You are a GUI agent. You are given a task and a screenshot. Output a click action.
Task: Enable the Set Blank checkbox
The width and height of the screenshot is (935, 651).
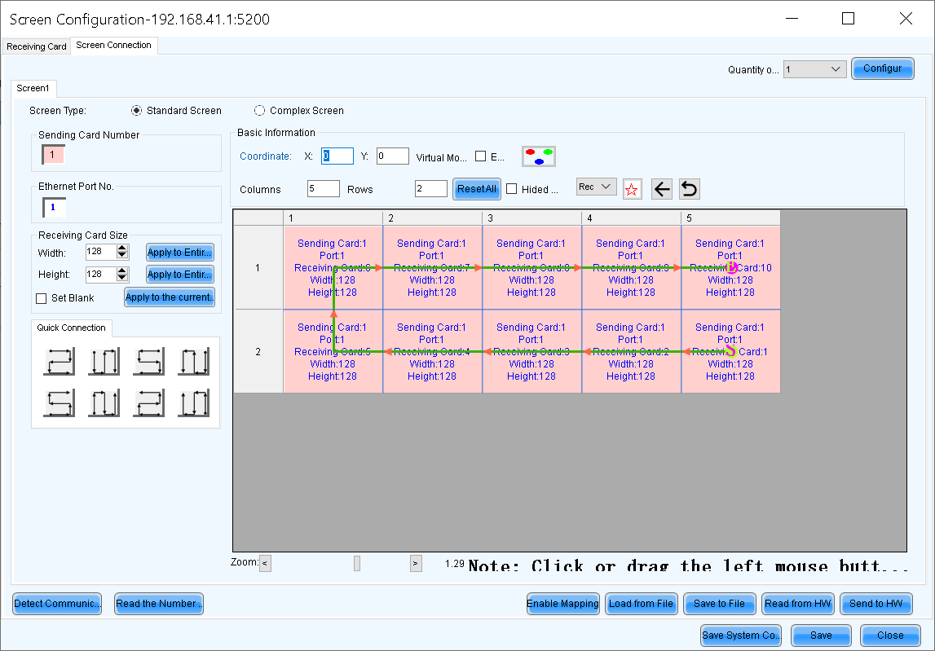coord(41,298)
